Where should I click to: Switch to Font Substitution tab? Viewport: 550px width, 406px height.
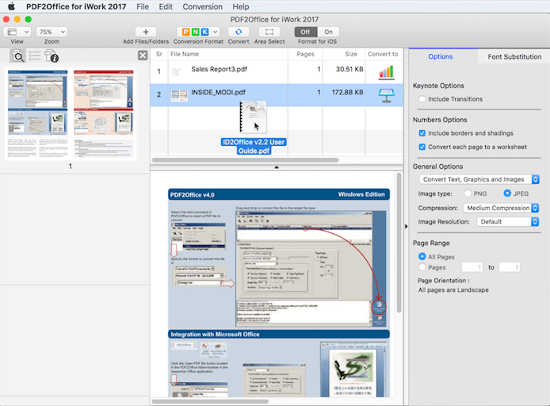click(x=514, y=57)
